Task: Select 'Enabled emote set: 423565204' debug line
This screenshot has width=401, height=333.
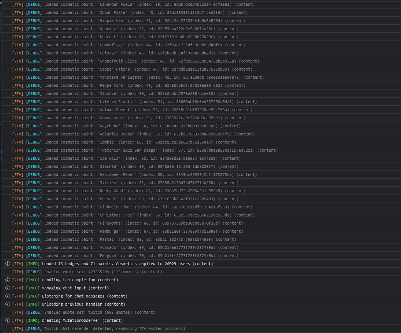Action: [x=202, y=272]
